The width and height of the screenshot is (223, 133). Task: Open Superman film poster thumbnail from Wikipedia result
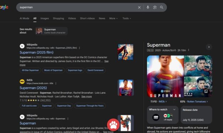pos(126,52)
